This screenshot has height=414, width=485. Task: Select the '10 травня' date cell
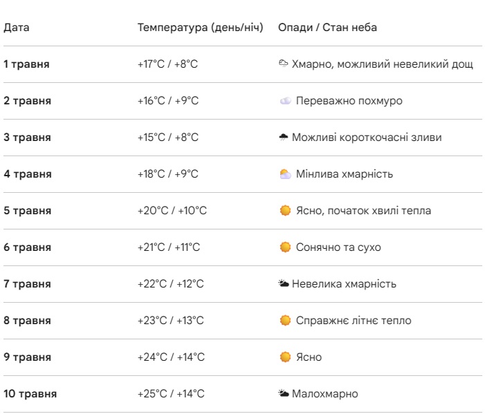[30, 394]
